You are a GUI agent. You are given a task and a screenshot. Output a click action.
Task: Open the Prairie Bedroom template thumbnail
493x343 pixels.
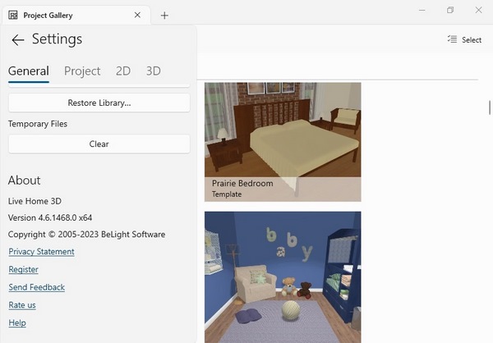click(x=283, y=142)
